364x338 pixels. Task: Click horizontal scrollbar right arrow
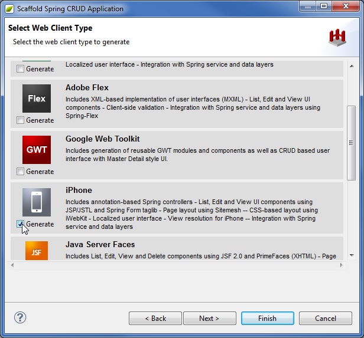pyautogui.click(x=342, y=265)
